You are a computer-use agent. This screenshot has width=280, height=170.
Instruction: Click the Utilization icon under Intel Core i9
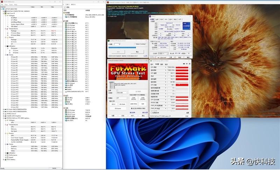7,46
